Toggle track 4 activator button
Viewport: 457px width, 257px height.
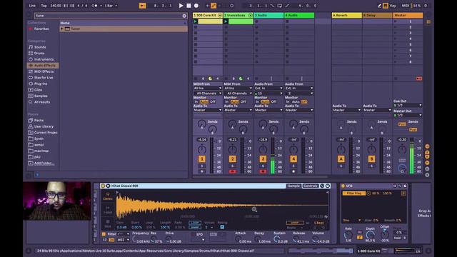(x=293, y=158)
